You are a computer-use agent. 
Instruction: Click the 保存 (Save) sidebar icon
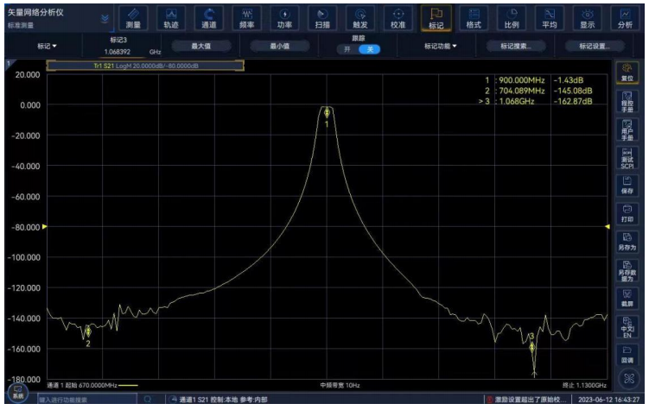(627, 184)
